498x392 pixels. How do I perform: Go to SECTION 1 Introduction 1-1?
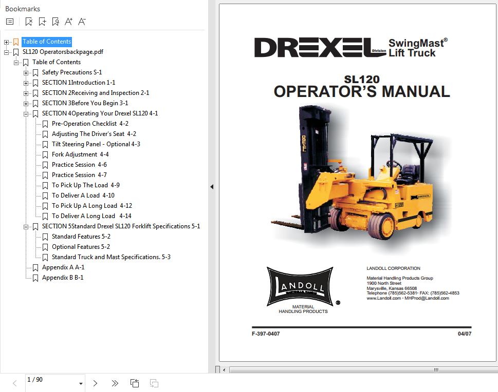point(79,83)
